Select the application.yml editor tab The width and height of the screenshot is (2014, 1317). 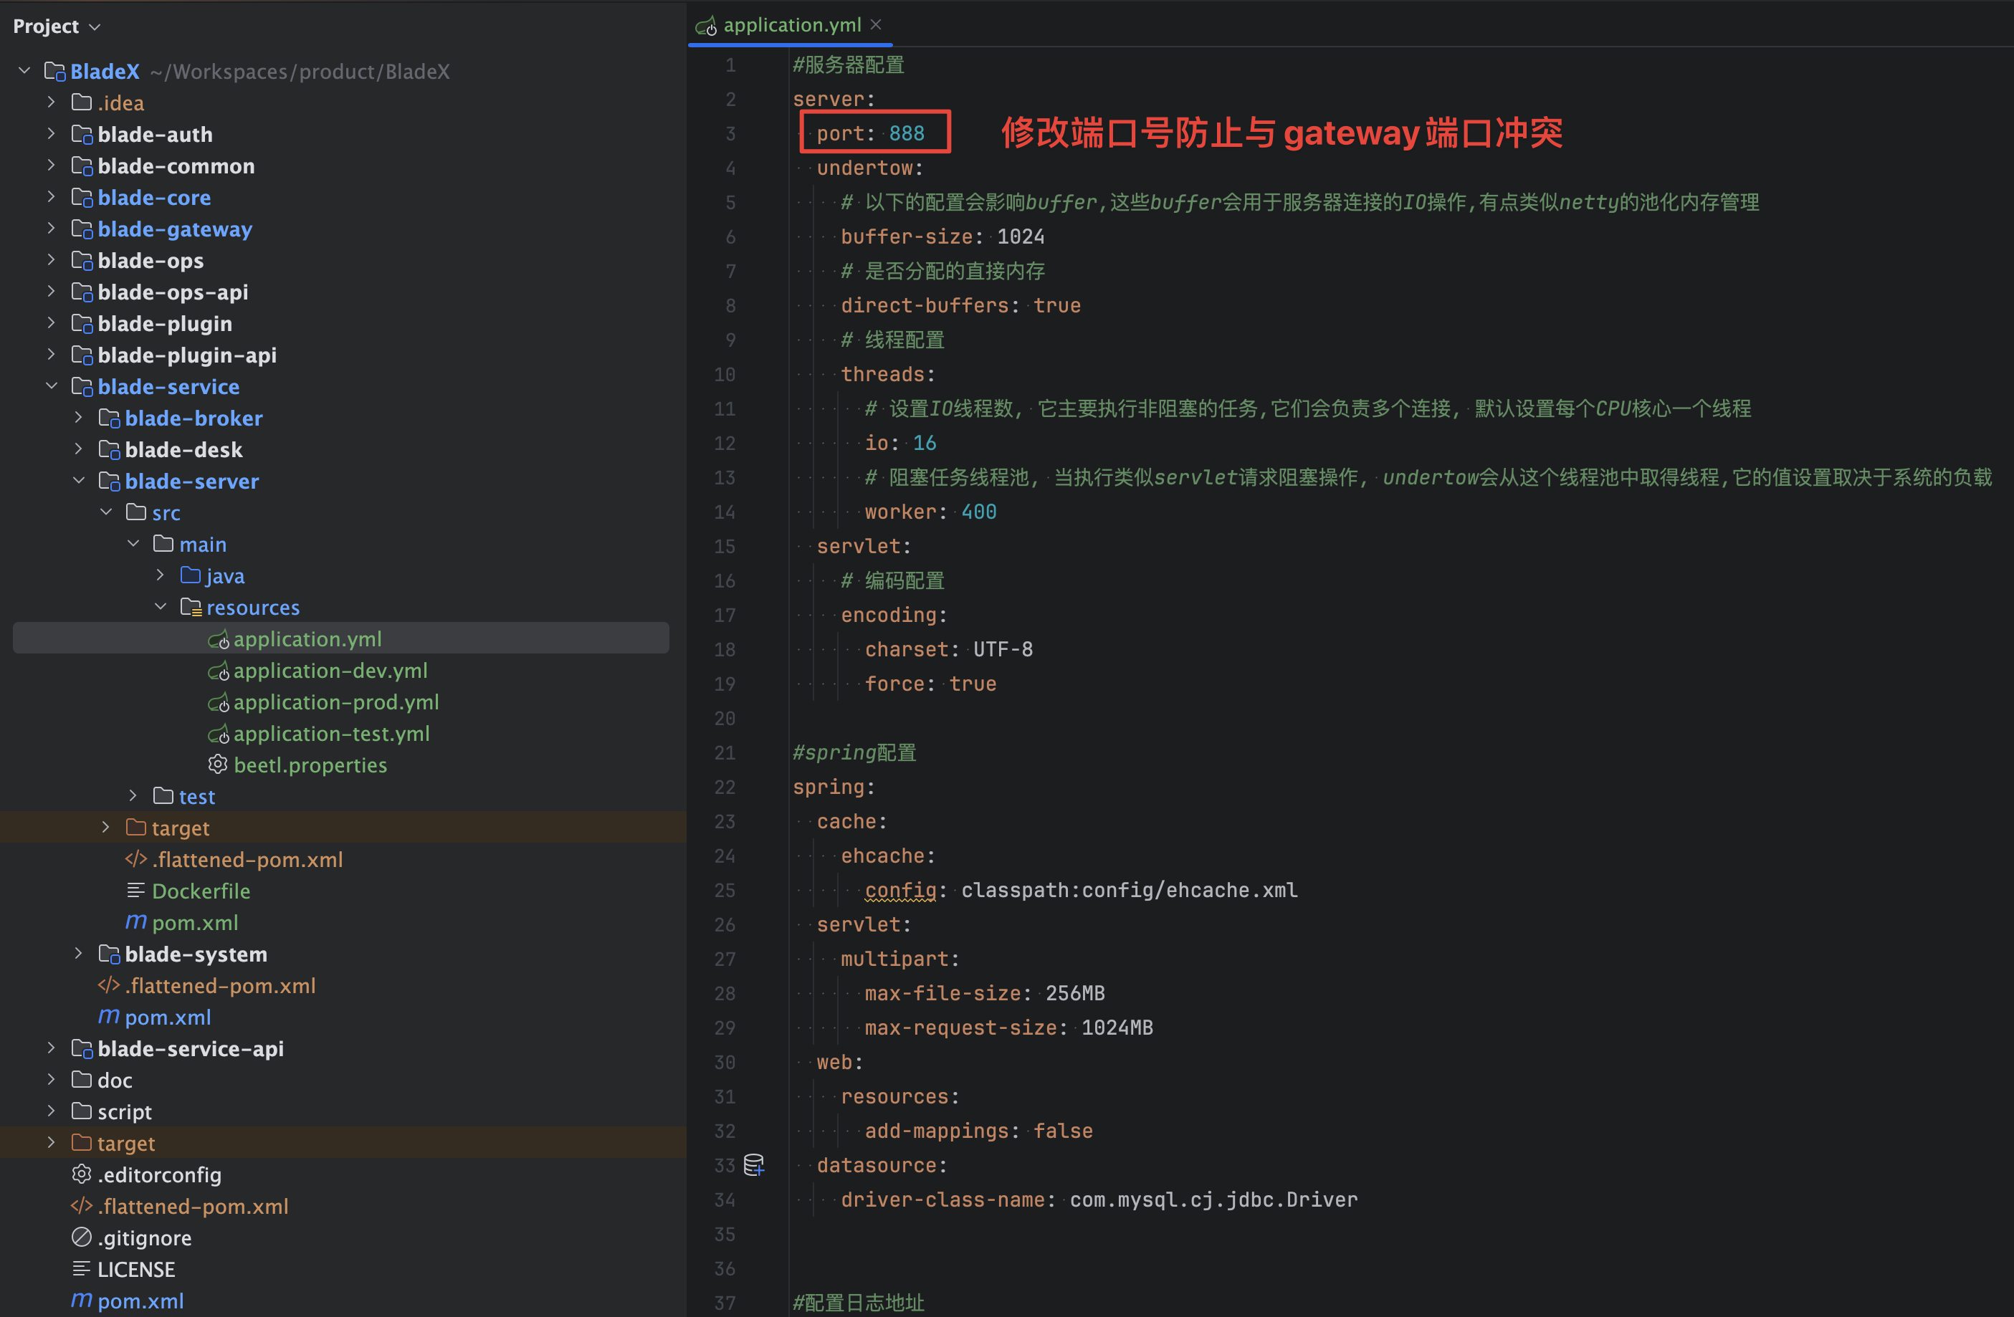(791, 25)
